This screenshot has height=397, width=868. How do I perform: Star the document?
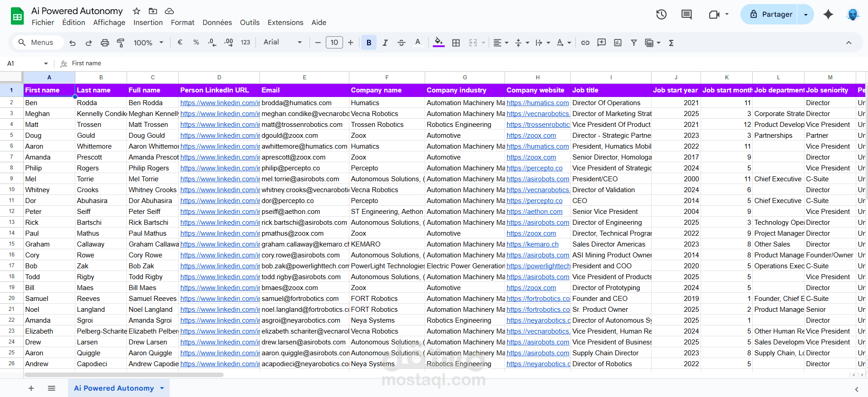click(x=137, y=11)
